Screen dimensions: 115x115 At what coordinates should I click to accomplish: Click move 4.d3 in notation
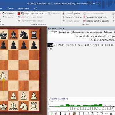(x=83, y=45)
